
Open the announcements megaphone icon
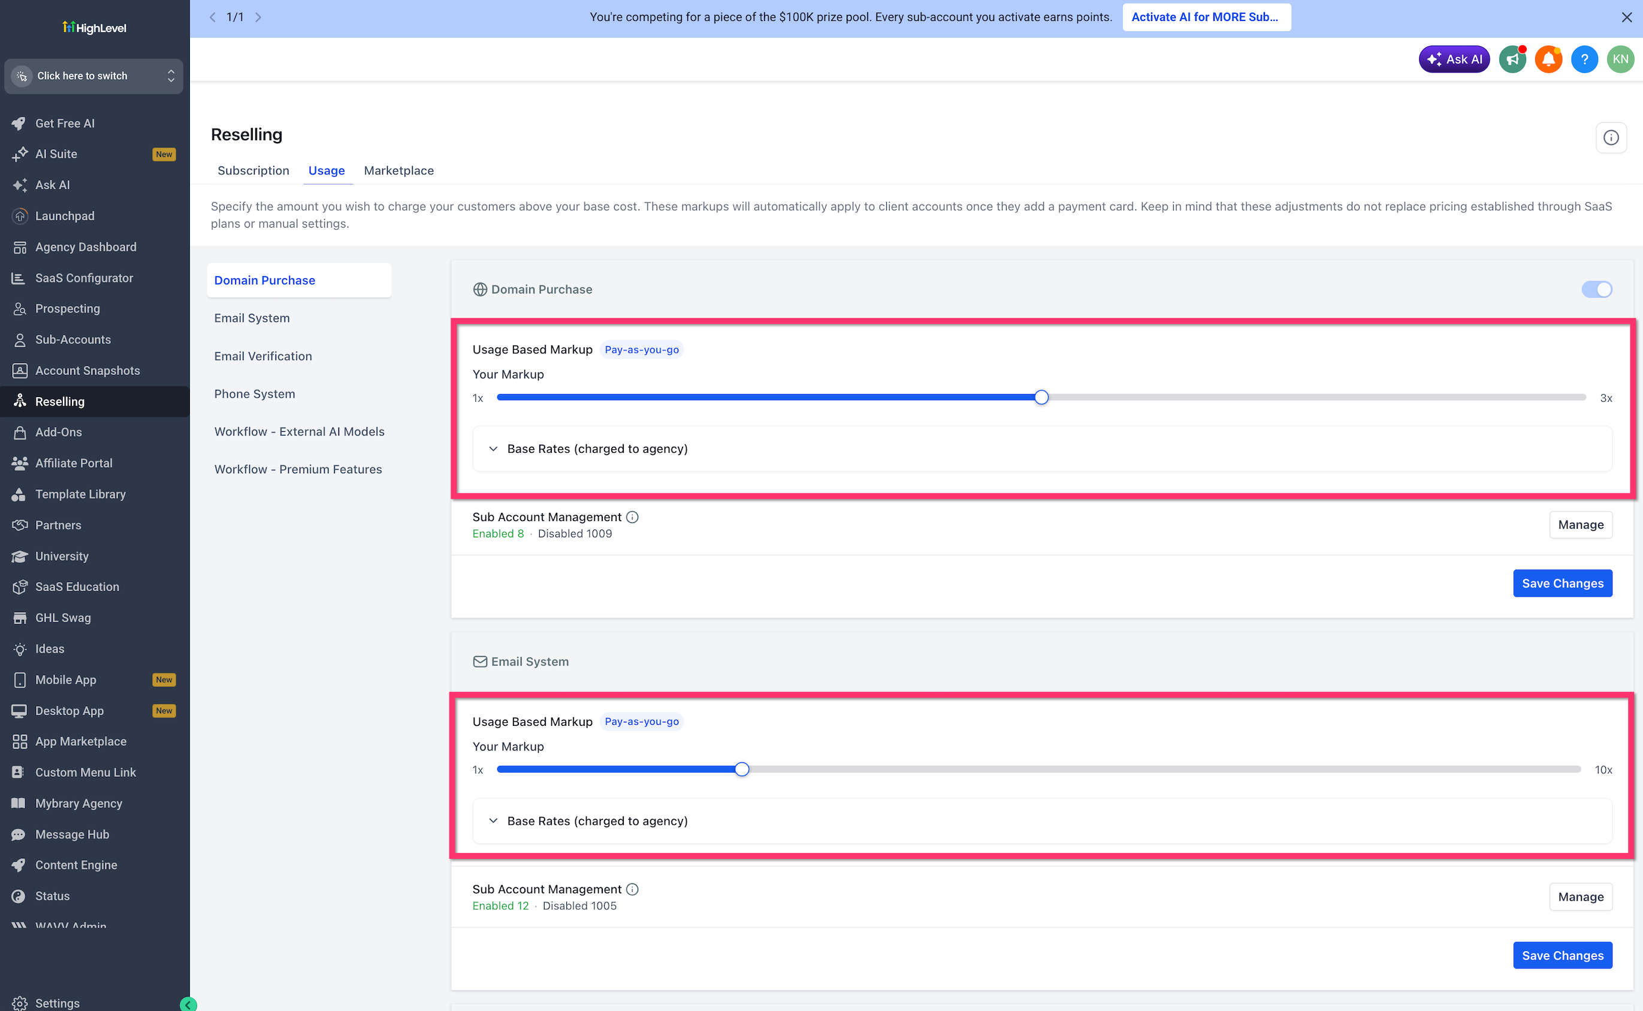pyautogui.click(x=1512, y=59)
